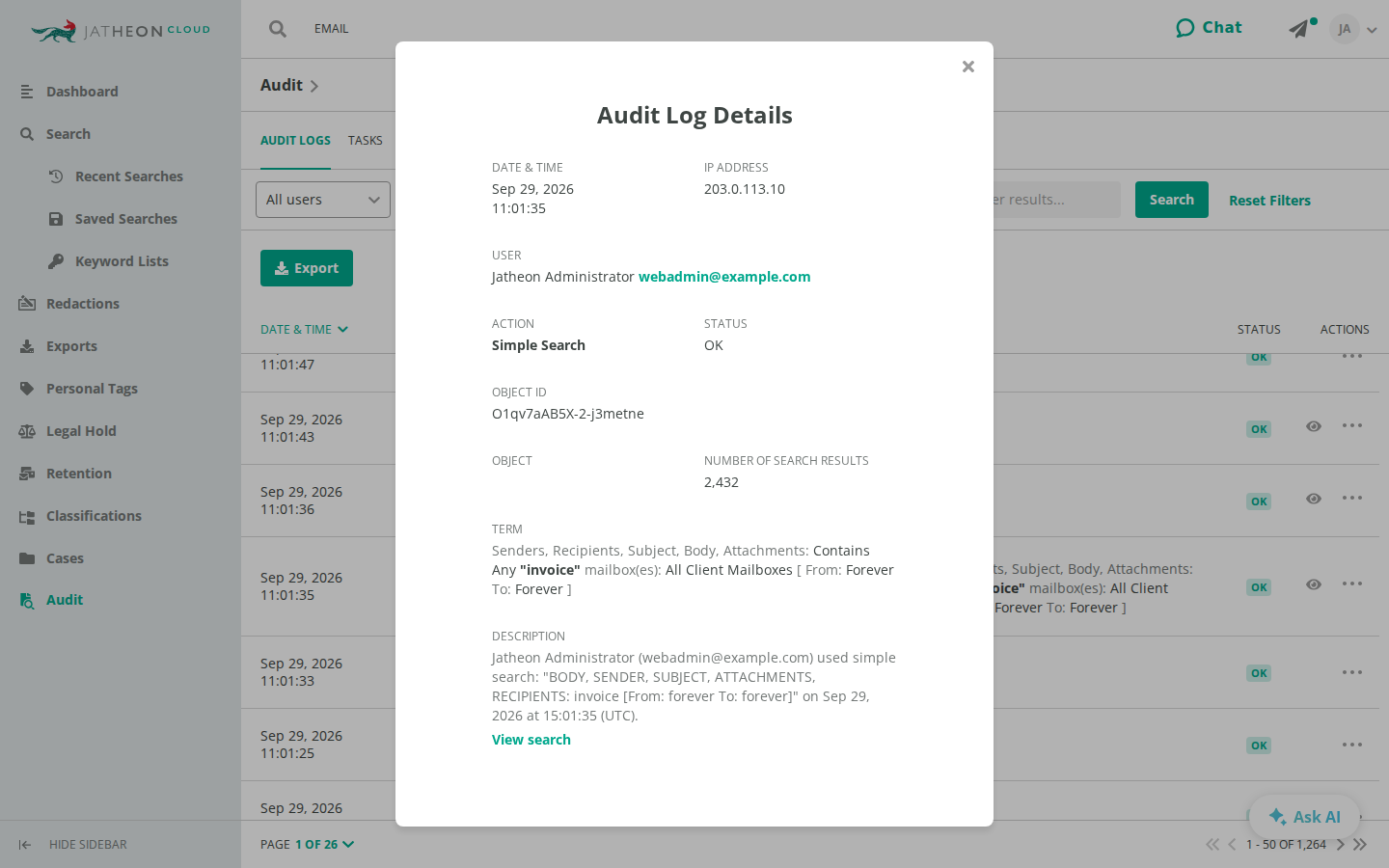Open the Retention section
The height and width of the screenshot is (868, 1389).
click(79, 474)
